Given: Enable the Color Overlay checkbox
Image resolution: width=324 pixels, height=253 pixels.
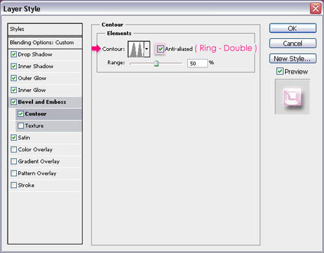Looking at the screenshot, I should click(14, 149).
